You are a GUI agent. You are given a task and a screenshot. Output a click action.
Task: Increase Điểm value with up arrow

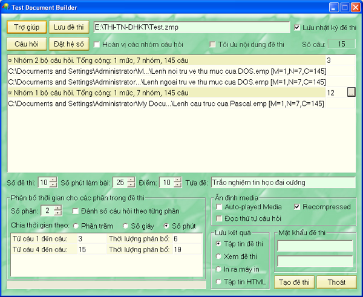click(177, 180)
